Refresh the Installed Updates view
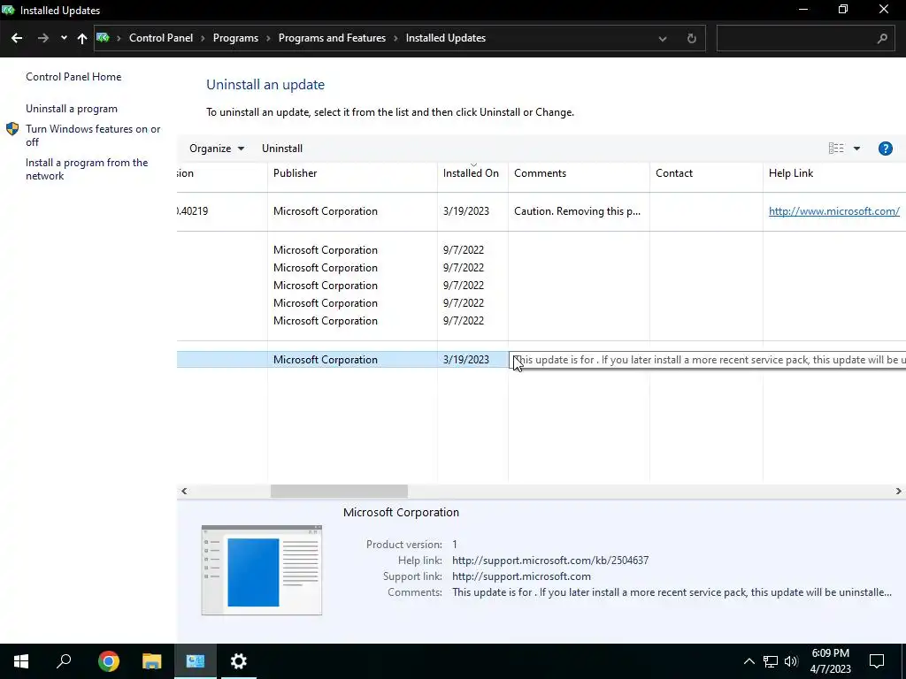 click(x=691, y=39)
